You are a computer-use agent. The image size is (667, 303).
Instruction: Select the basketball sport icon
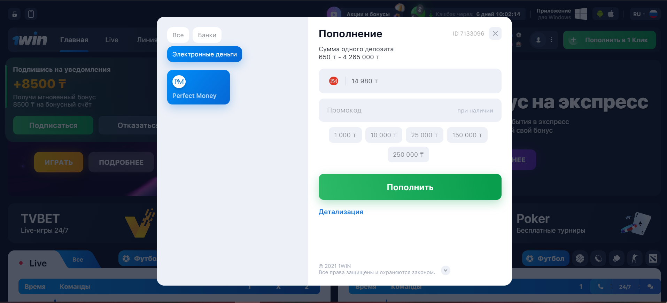(x=580, y=258)
